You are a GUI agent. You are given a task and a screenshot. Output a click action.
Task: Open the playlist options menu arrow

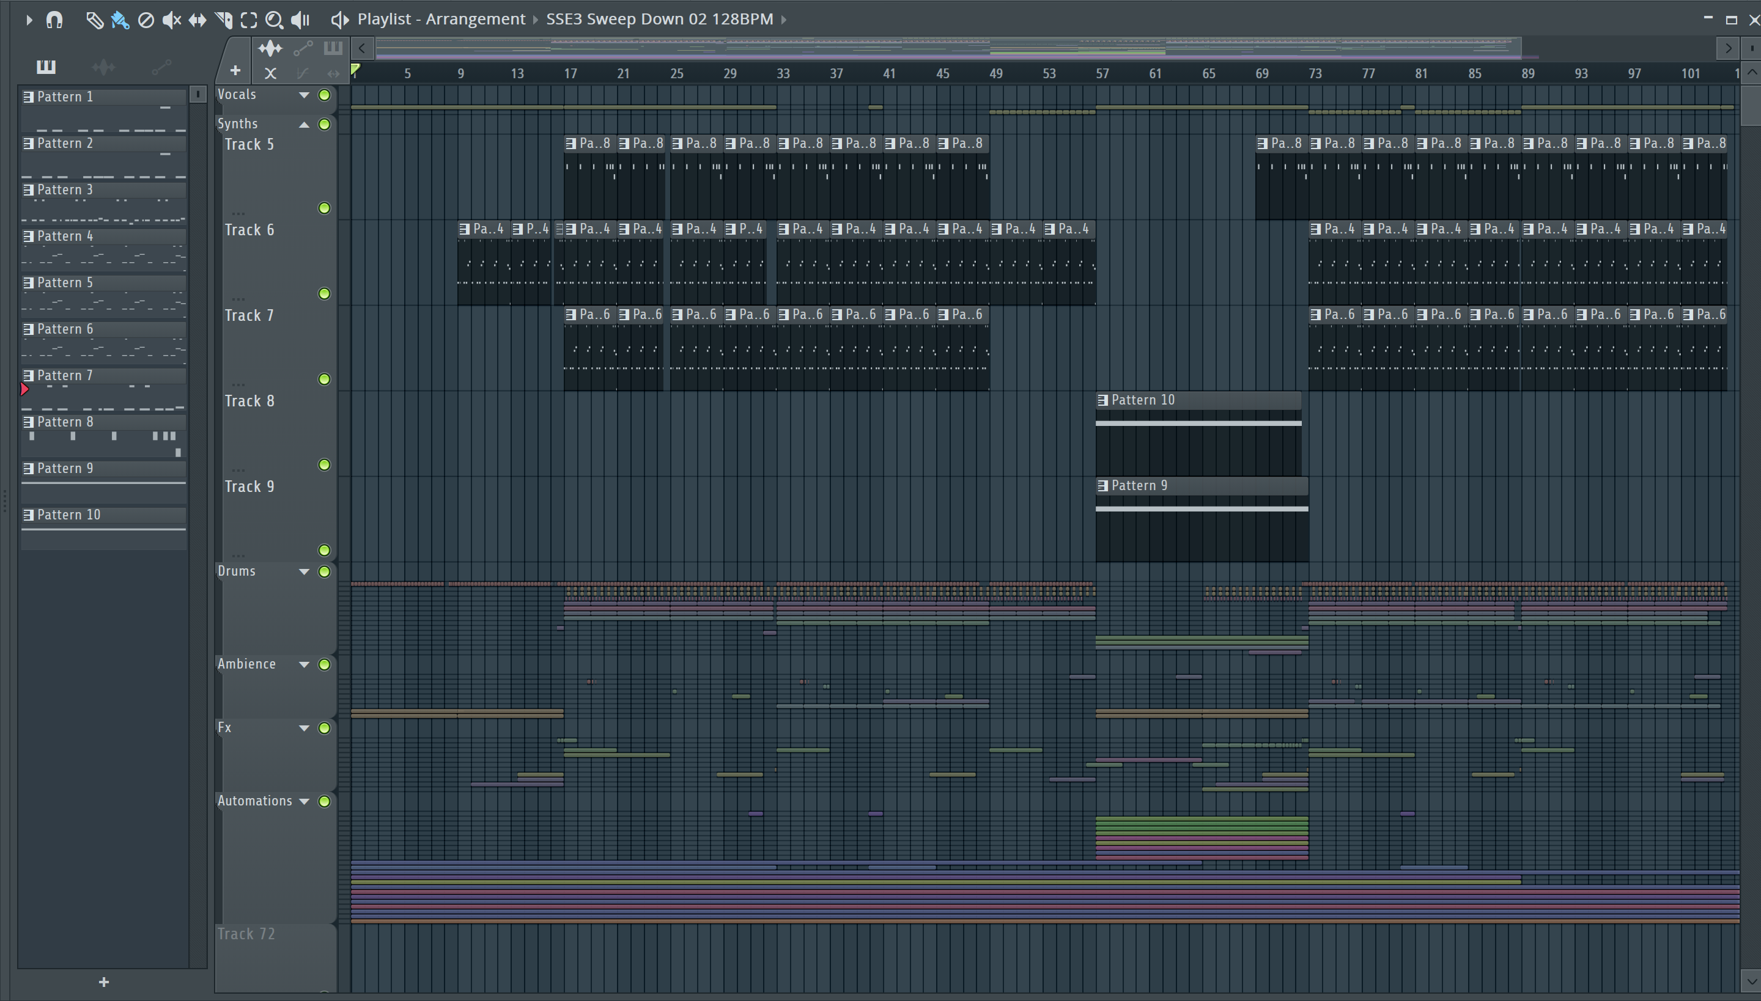point(28,20)
